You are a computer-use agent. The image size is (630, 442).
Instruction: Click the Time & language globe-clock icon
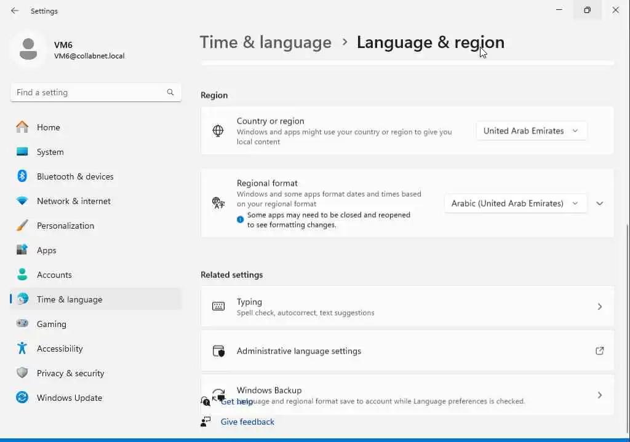pyautogui.click(x=23, y=299)
